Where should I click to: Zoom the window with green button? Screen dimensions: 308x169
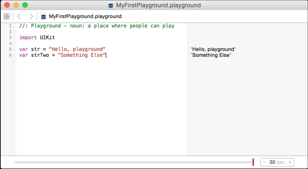click(25, 5)
